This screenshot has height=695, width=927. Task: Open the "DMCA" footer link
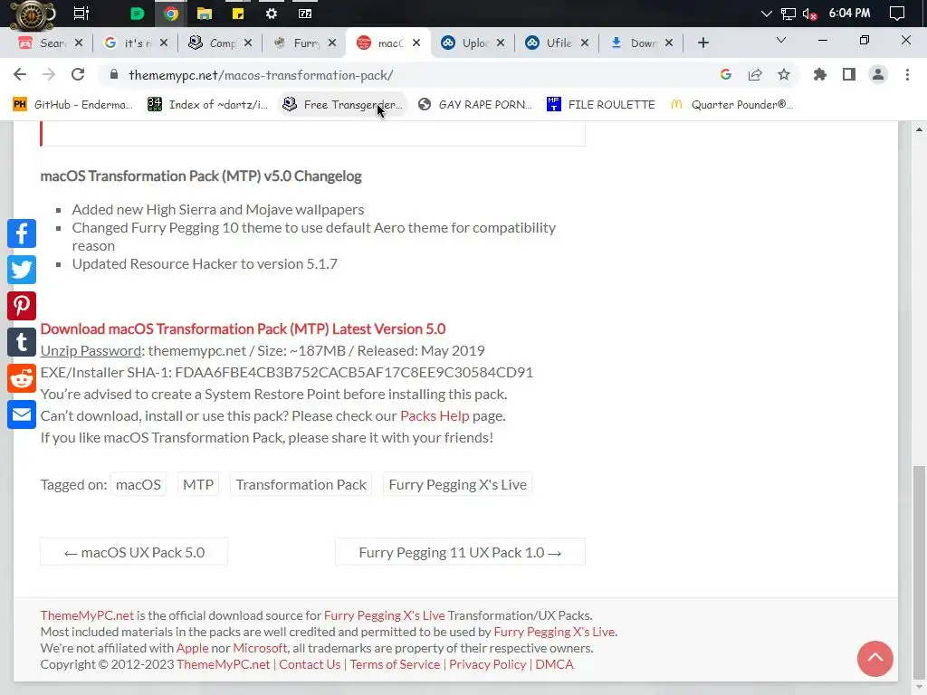[x=554, y=664]
